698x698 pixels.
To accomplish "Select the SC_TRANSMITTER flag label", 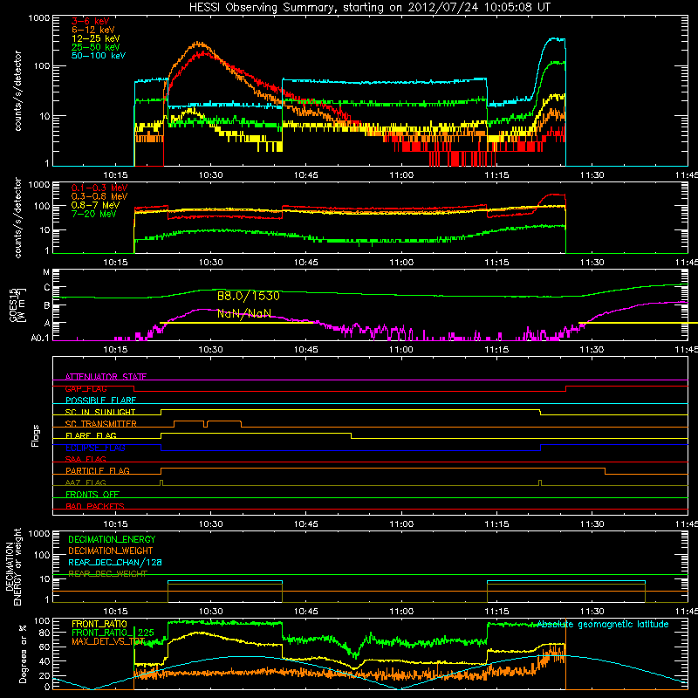I will 101,424.
